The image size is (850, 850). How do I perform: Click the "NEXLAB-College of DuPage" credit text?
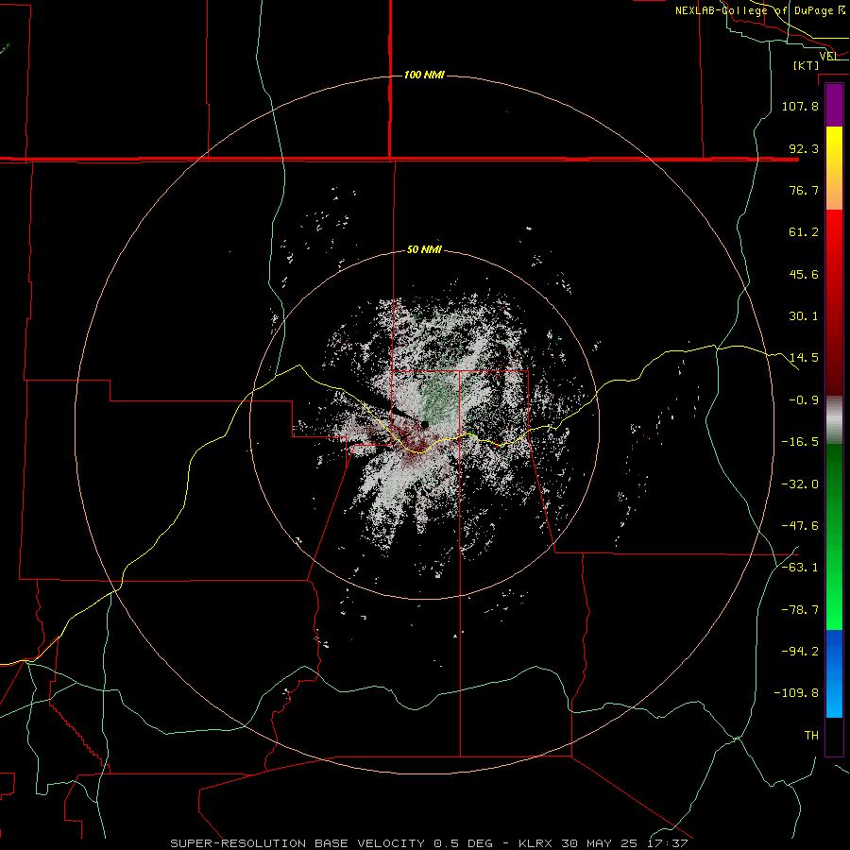[x=756, y=10]
